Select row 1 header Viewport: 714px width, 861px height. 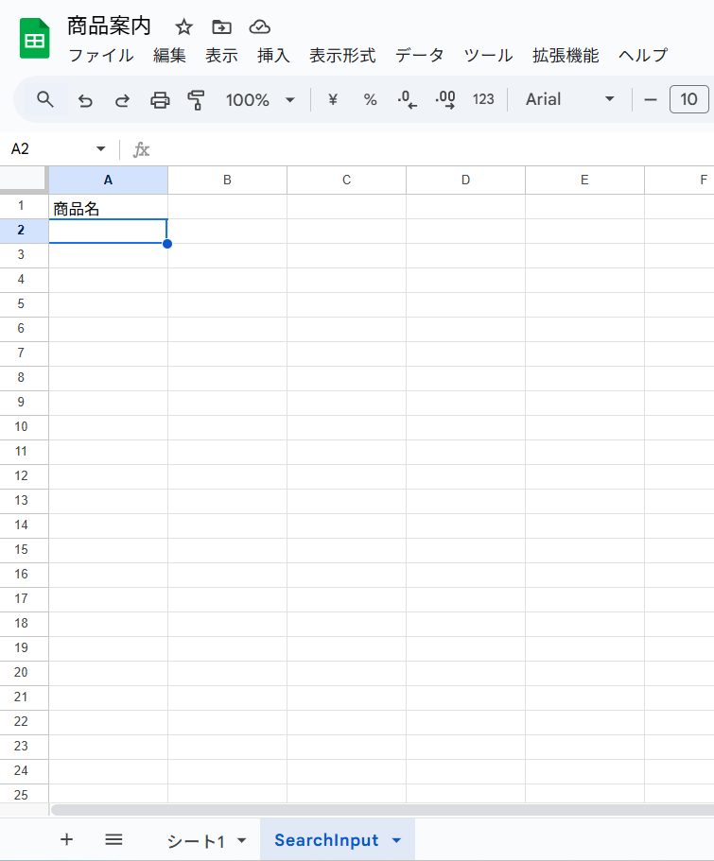tap(24, 206)
